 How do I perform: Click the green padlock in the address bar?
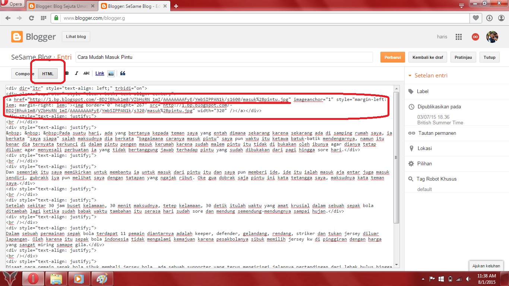[56, 18]
